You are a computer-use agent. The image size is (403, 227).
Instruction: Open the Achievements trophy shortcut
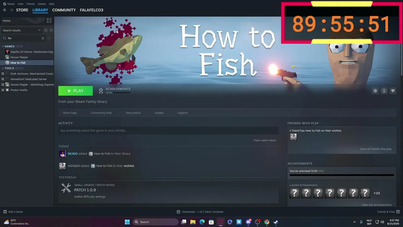101,91
